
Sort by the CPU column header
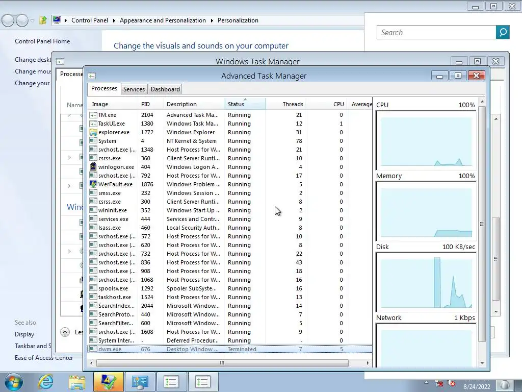pyautogui.click(x=327, y=104)
